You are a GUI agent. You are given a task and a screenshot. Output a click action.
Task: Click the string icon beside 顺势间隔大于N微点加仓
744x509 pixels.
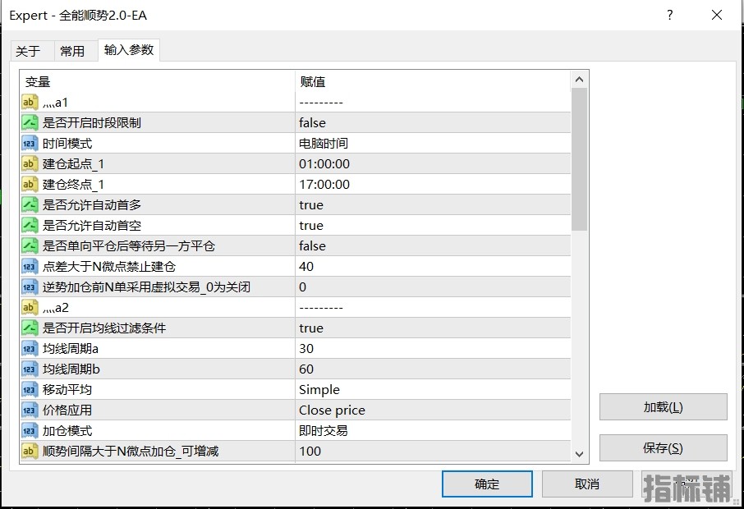coord(30,452)
